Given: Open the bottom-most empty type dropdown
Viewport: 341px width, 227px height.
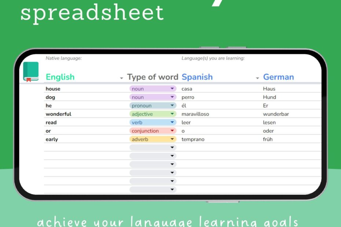Looking at the screenshot, I should [x=153, y=189].
